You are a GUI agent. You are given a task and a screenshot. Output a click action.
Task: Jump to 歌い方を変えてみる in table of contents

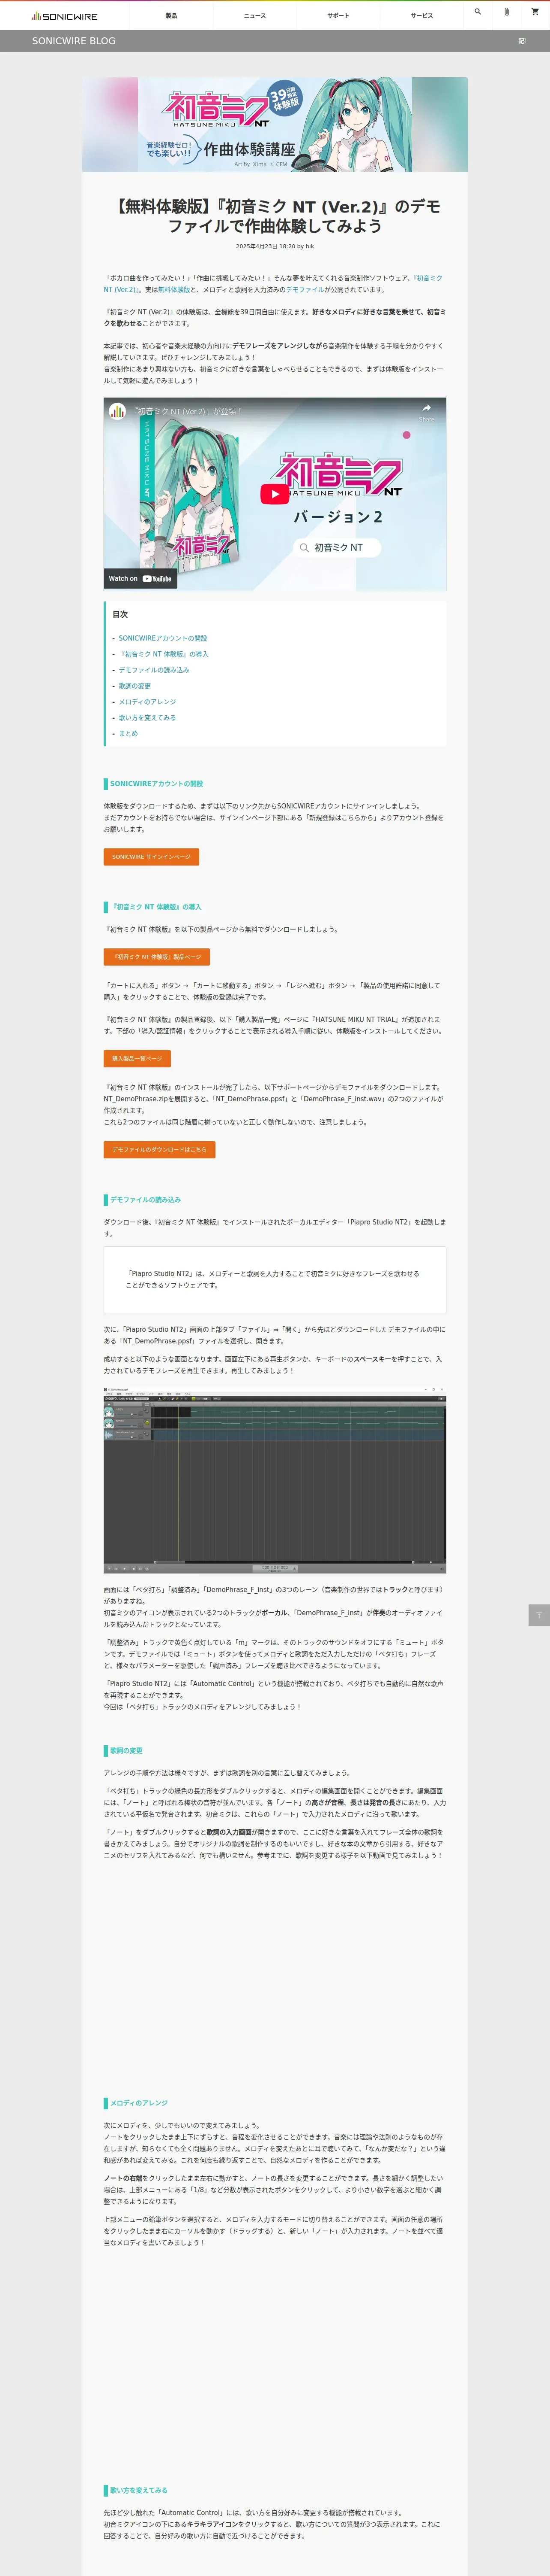click(147, 718)
